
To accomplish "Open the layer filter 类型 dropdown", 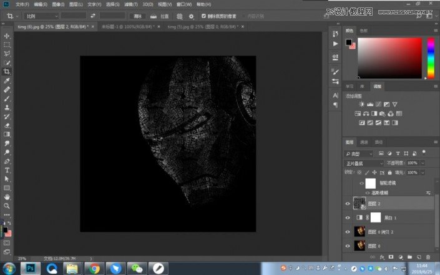I will click(x=359, y=154).
